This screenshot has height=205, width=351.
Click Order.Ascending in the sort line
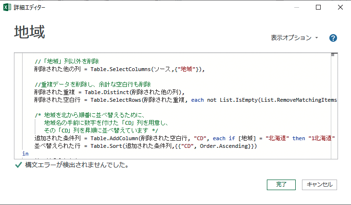[x=224, y=146]
